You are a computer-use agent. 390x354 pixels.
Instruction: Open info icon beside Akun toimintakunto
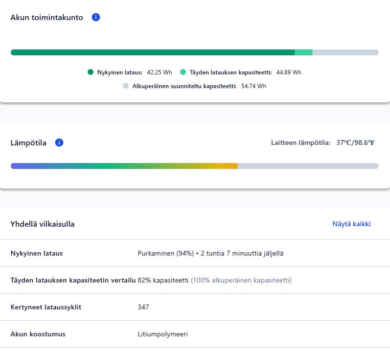[96, 17]
